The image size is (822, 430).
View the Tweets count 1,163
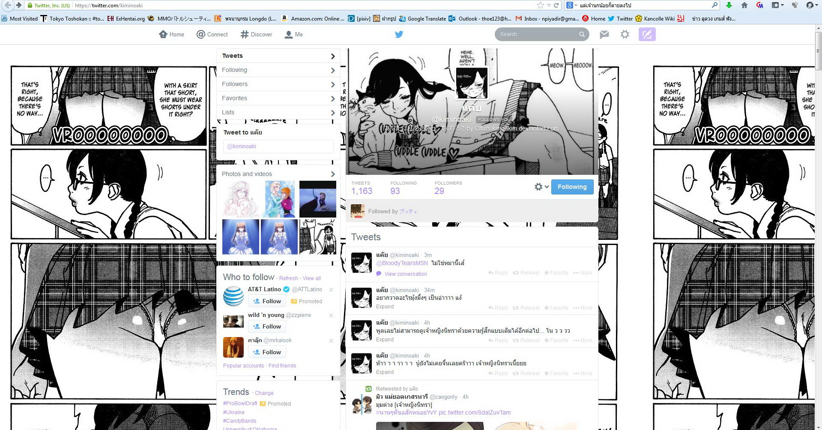click(362, 188)
